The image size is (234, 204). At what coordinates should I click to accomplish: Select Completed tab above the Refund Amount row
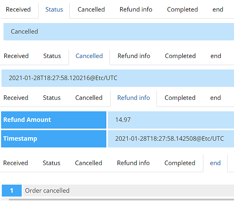click(180, 98)
